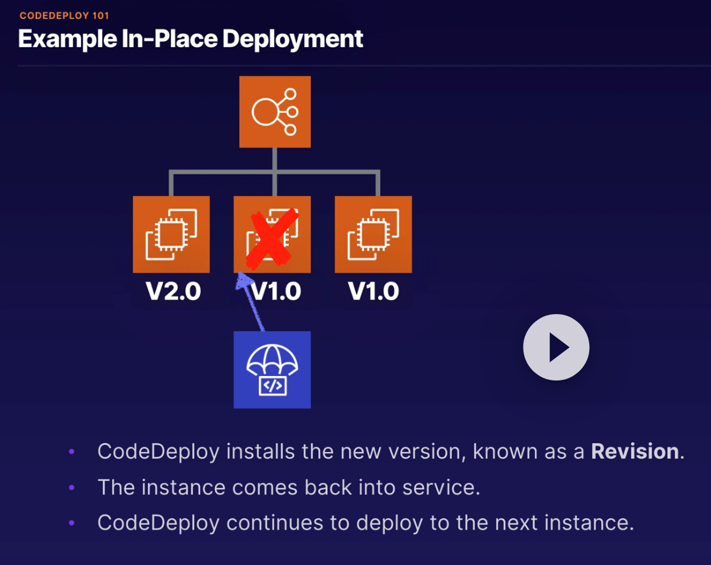Select the Example In-Place Deployment title
Image resolution: width=711 pixels, height=565 pixels.
191,39
